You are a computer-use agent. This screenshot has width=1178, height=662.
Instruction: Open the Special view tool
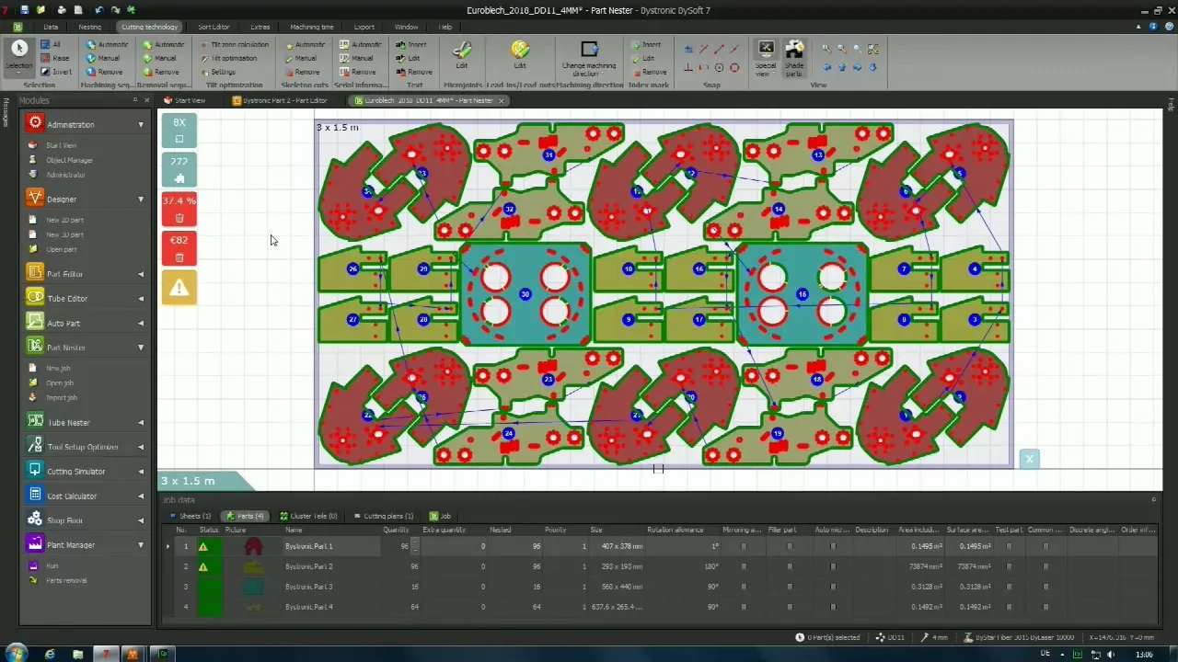(x=766, y=58)
